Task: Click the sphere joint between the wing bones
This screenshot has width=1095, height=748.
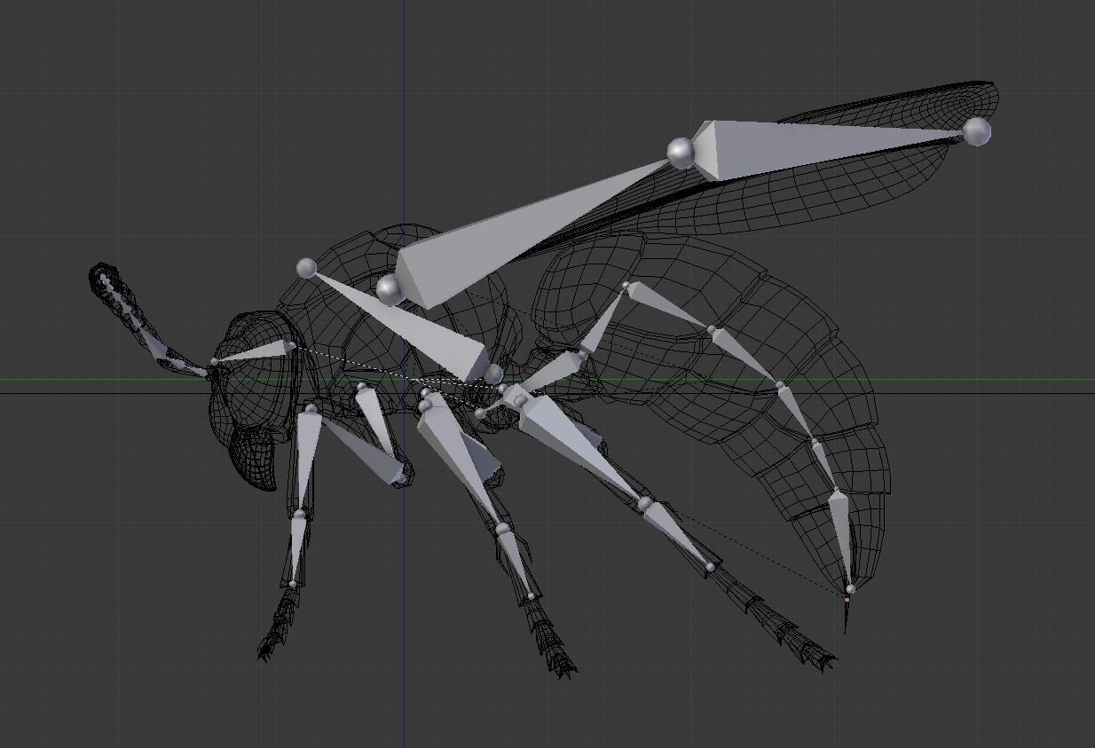Action: click(x=681, y=153)
